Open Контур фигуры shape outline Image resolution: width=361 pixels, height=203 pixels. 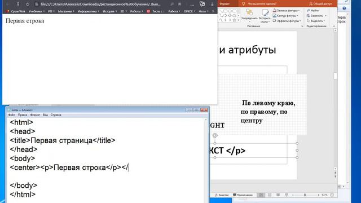(285, 16)
